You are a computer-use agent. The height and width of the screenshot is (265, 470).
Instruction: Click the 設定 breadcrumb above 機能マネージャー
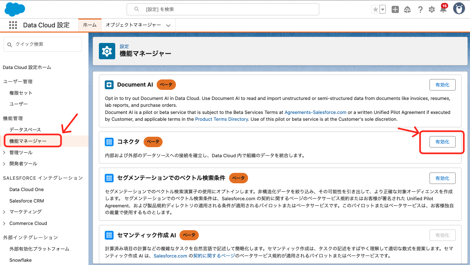coord(124,47)
